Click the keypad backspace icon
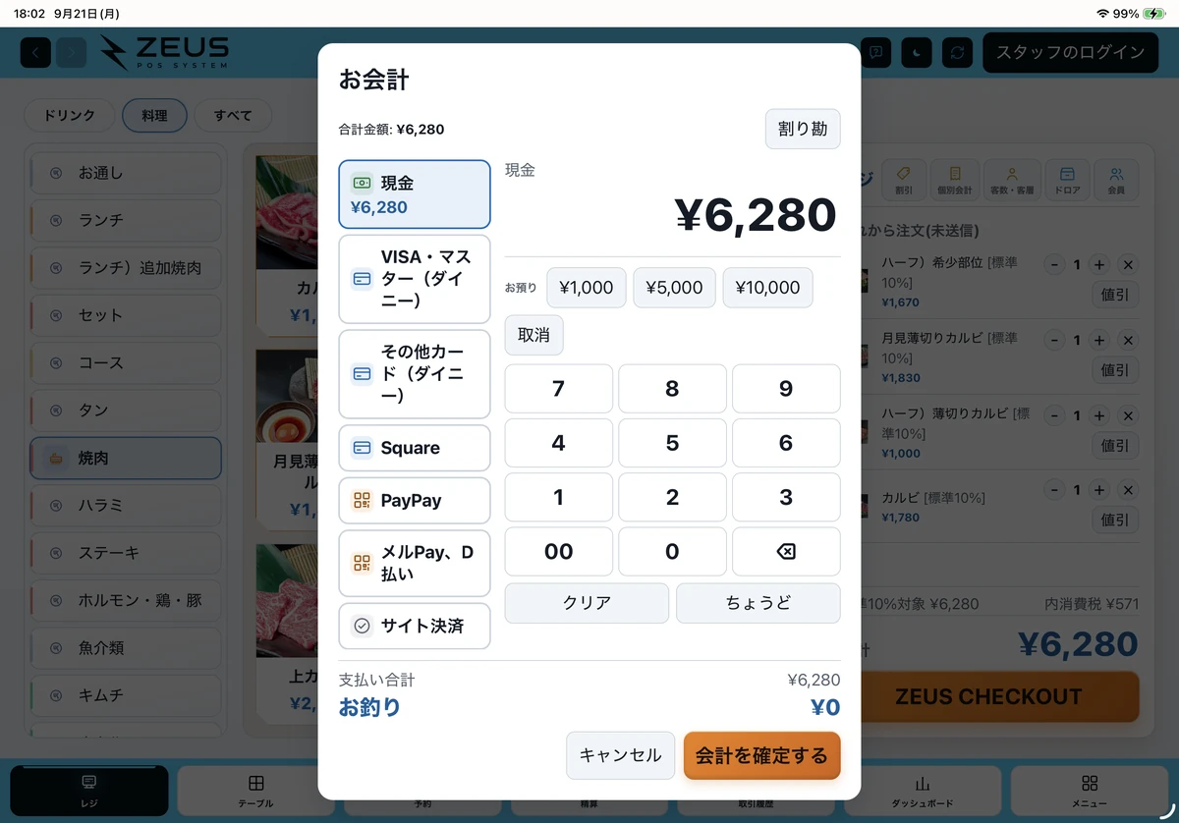The width and height of the screenshot is (1179, 823). (x=786, y=552)
